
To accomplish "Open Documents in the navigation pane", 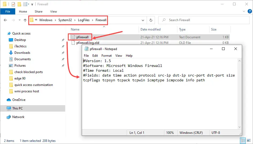I will click(22, 59).
